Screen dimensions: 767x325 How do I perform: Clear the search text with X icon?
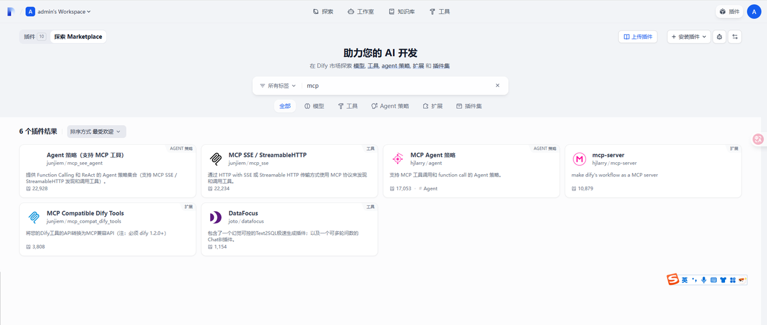click(x=497, y=86)
